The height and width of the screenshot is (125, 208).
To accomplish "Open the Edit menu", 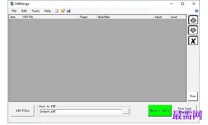I will tap(24, 11).
